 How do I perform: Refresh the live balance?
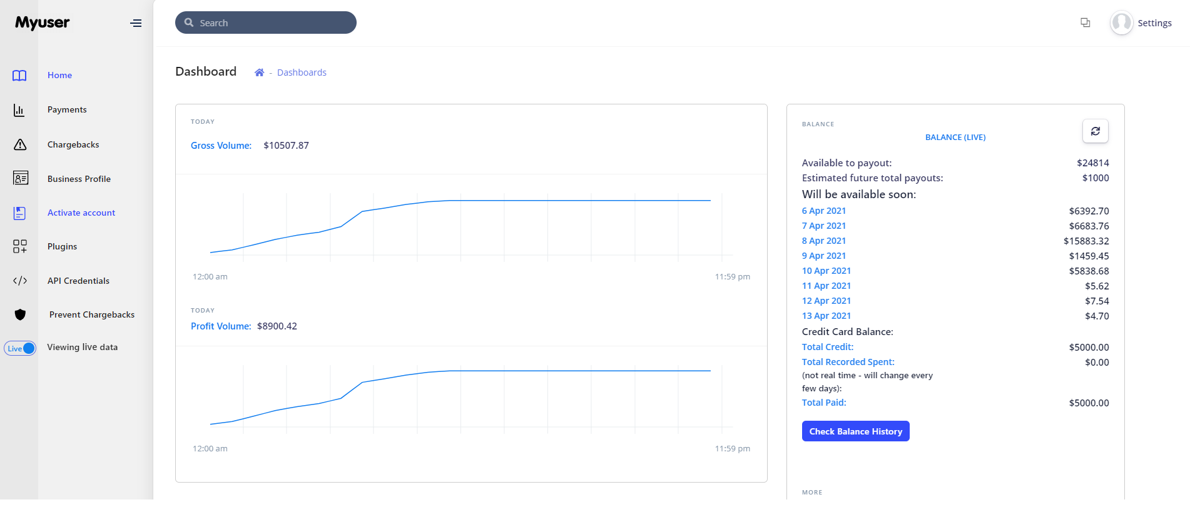tap(1096, 131)
